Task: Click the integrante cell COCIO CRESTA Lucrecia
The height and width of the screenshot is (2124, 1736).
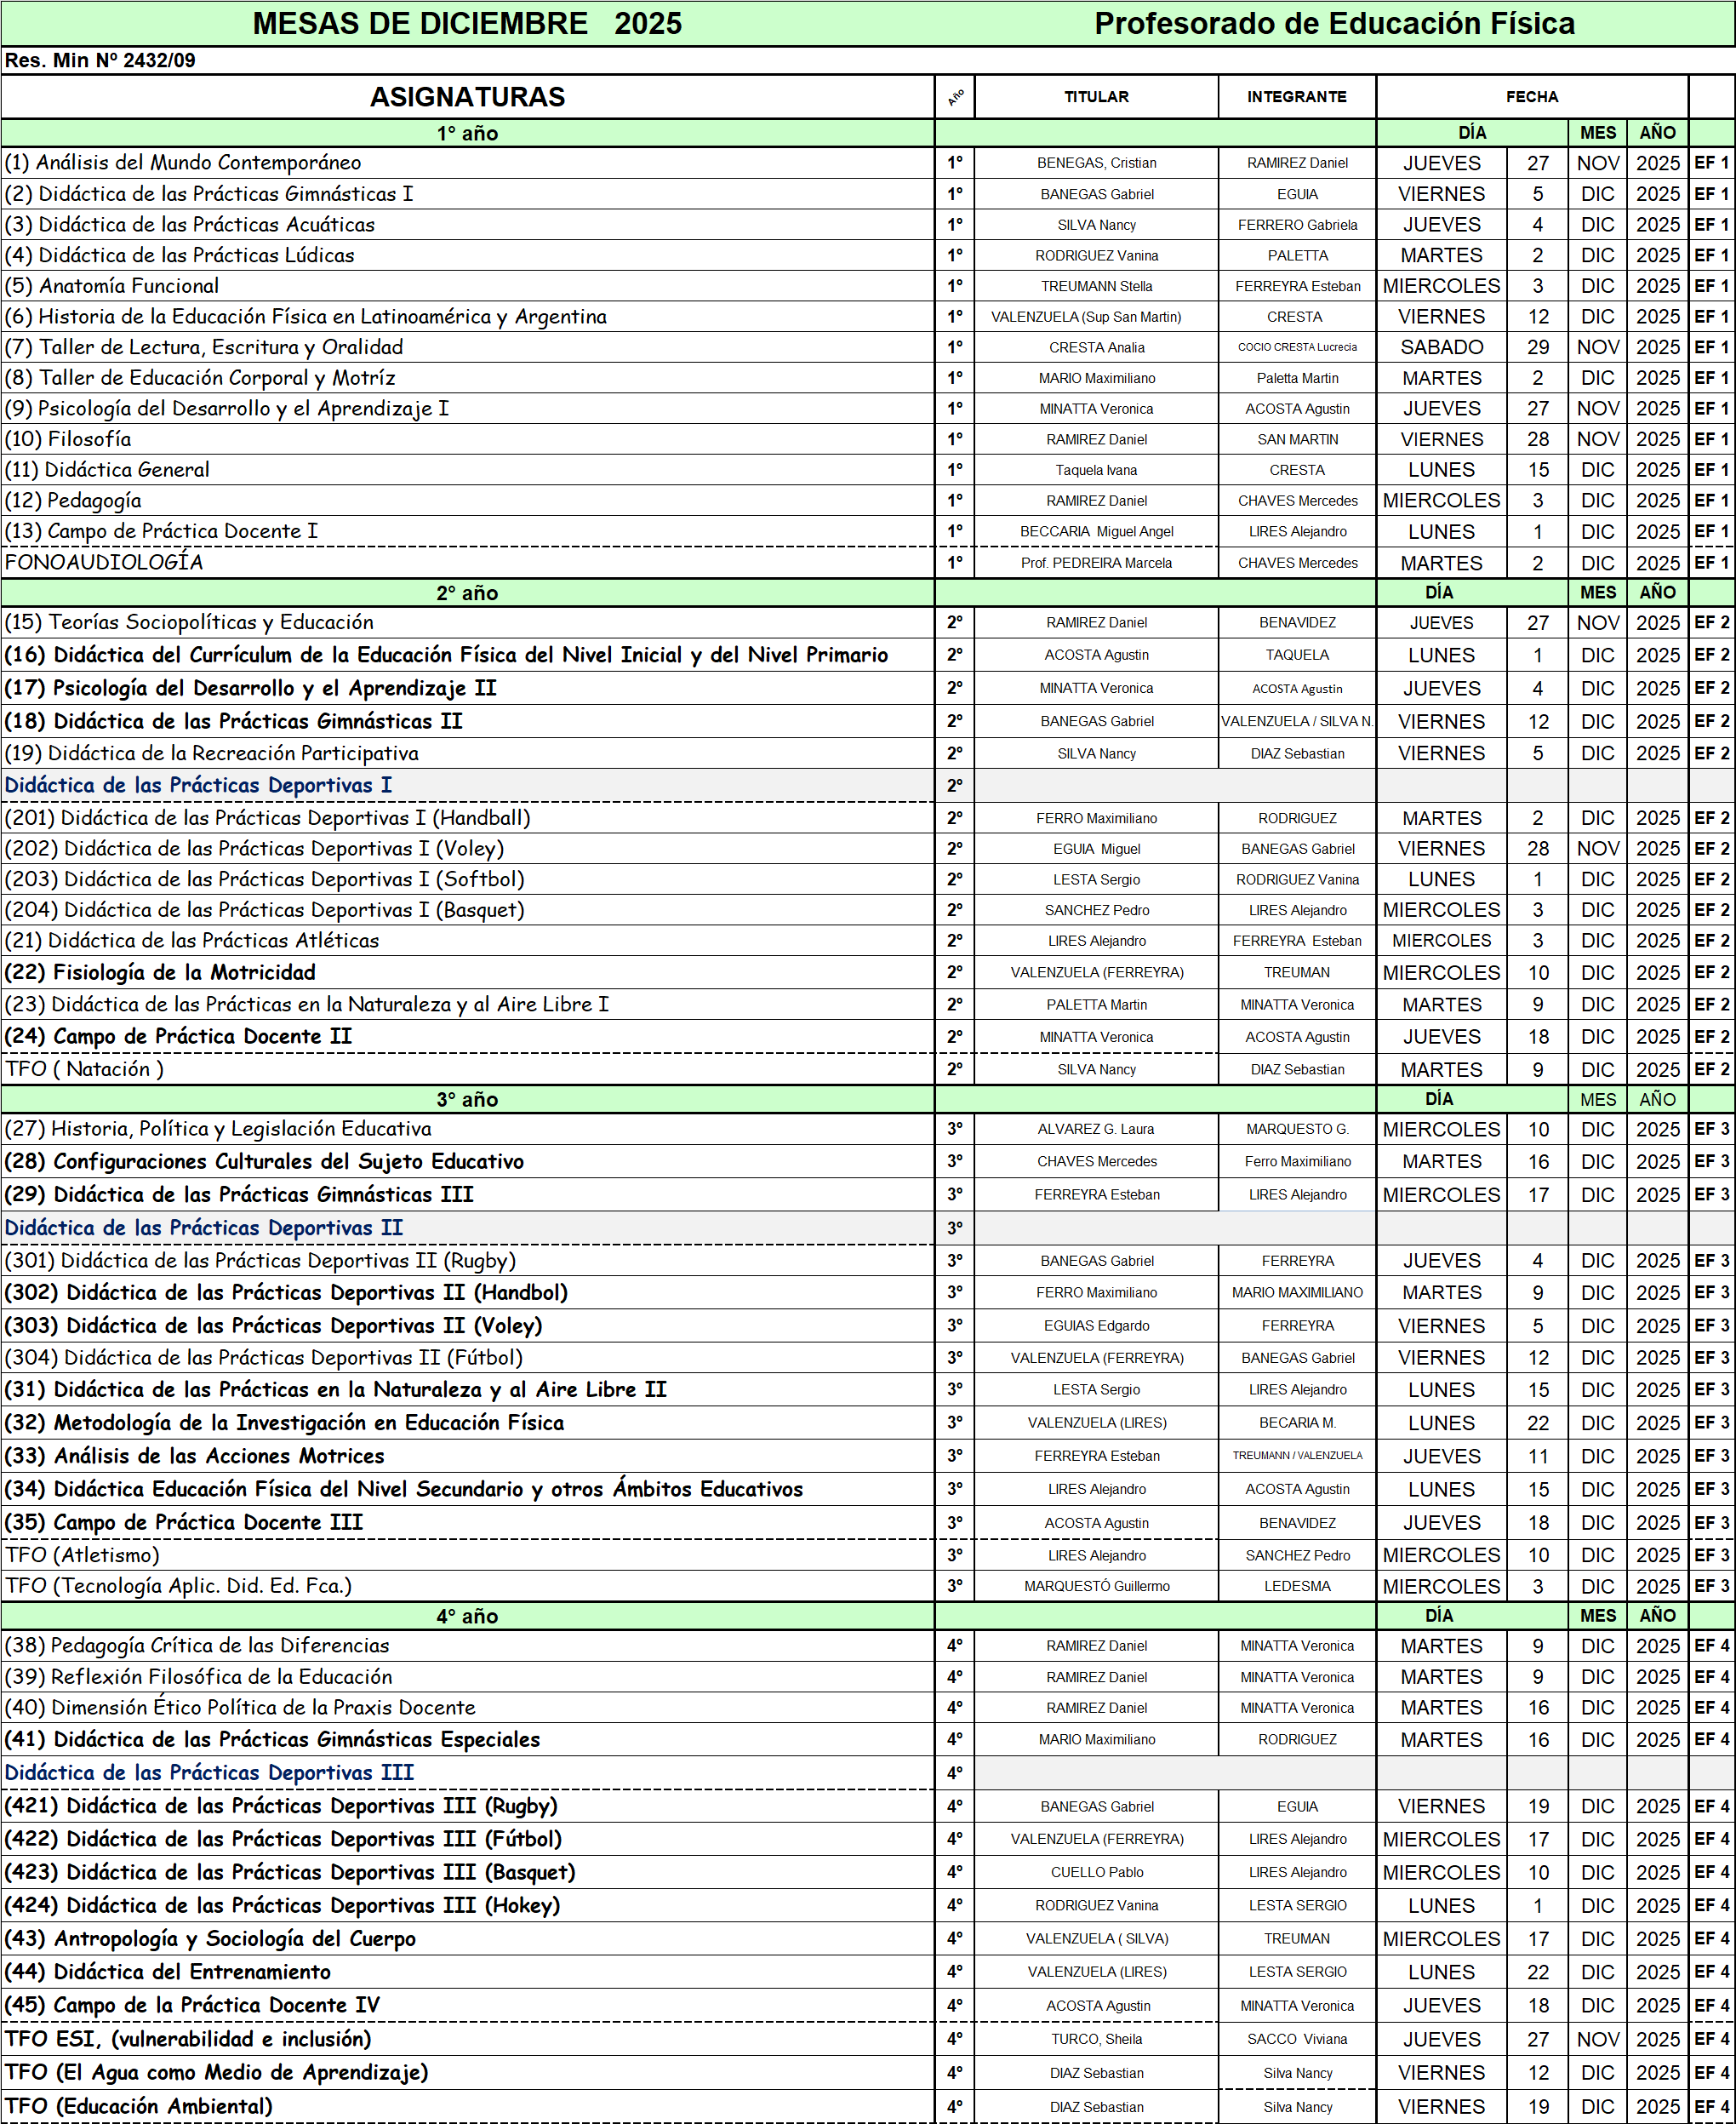Action: point(1297,347)
